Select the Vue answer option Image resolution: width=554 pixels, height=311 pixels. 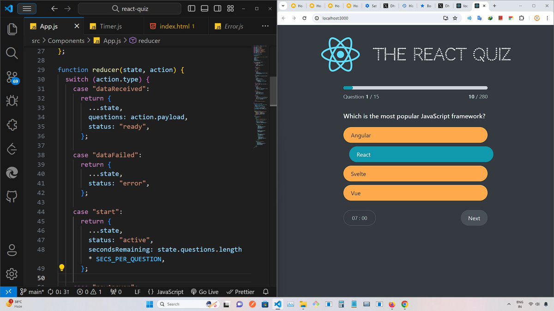[x=415, y=193]
